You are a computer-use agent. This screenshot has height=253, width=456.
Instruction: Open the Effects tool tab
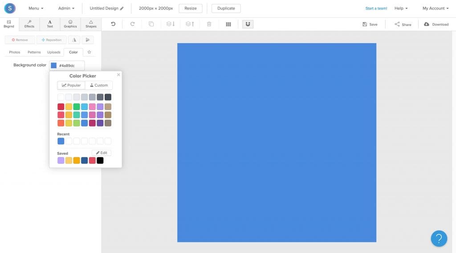pos(29,24)
